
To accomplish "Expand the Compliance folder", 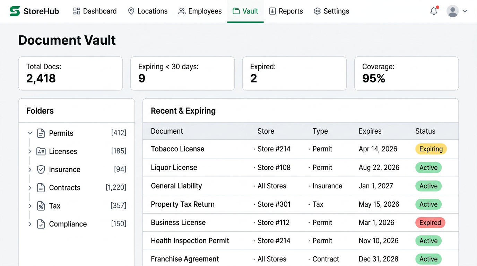I will click(30, 224).
